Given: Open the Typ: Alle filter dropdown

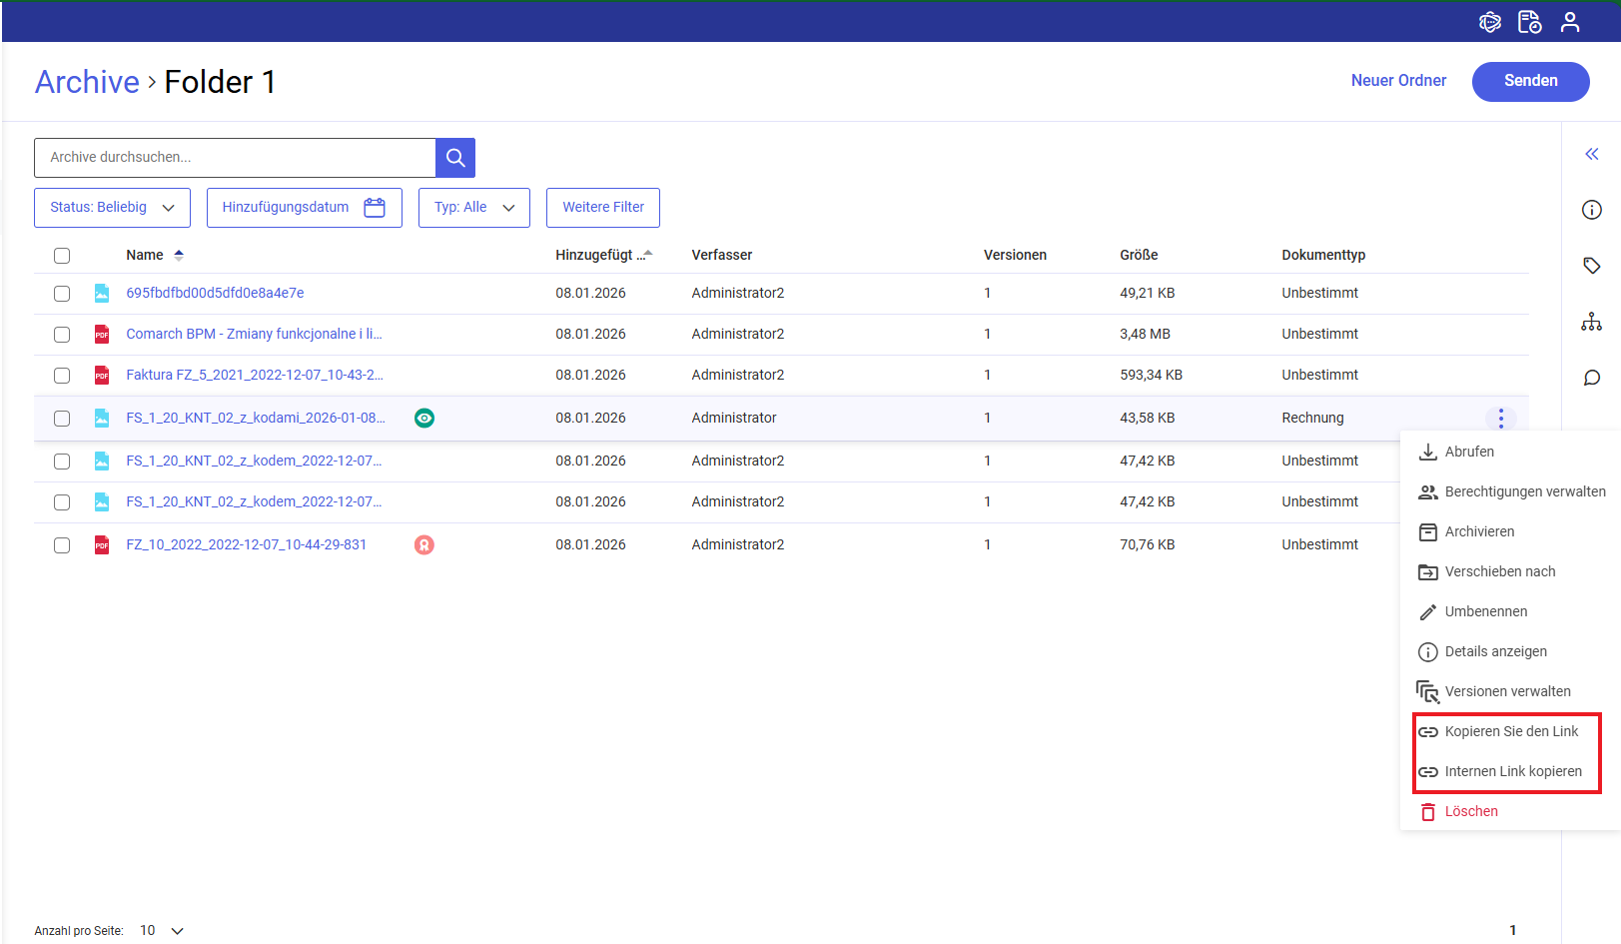Looking at the screenshot, I should [473, 208].
